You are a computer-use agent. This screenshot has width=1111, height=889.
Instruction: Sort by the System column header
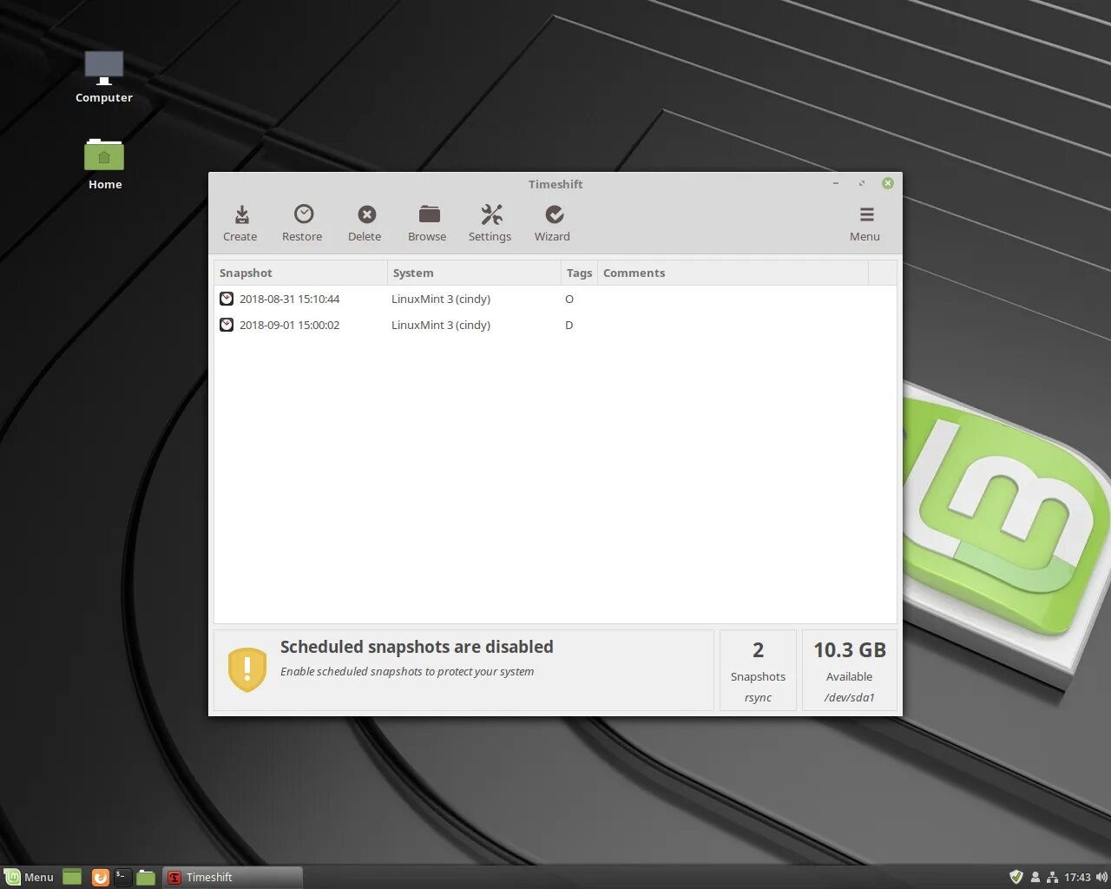(474, 273)
